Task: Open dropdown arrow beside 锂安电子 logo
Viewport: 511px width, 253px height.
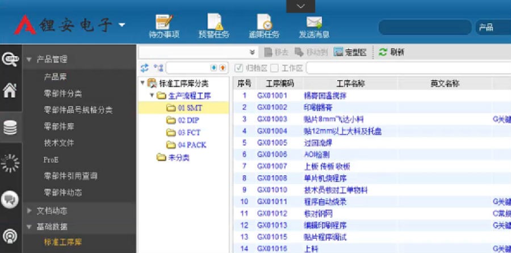Action: (122, 26)
